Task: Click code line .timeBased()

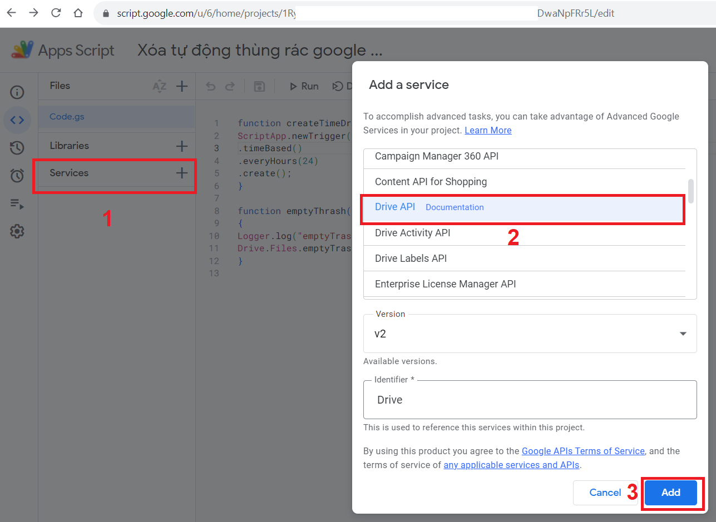Action: click(270, 148)
